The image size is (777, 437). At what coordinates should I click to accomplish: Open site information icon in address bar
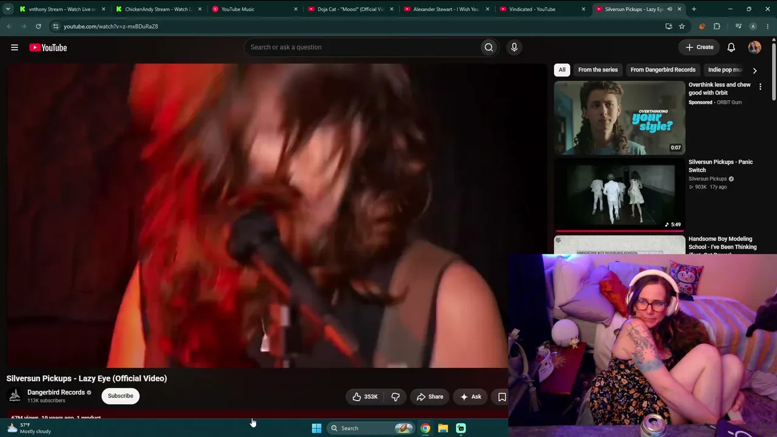[55, 26]
